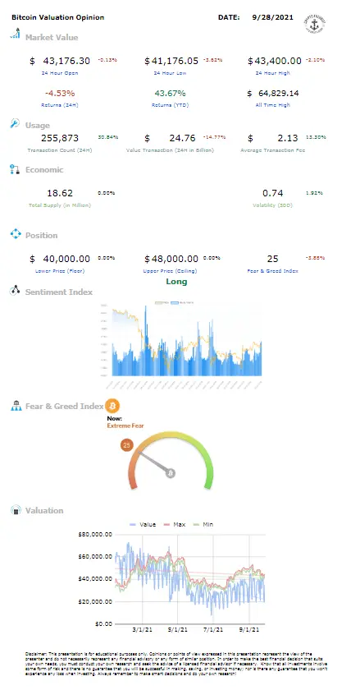The image size is (360, 690).
Task: Click the '43,400.00' high price value
Action: point(278,61)
